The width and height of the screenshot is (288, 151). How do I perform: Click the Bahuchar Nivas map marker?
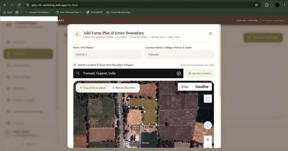[126, 144]
